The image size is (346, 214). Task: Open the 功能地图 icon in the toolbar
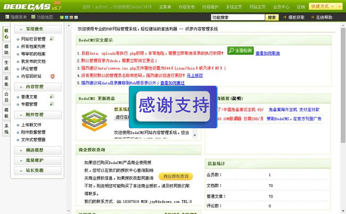pos(33,17)
